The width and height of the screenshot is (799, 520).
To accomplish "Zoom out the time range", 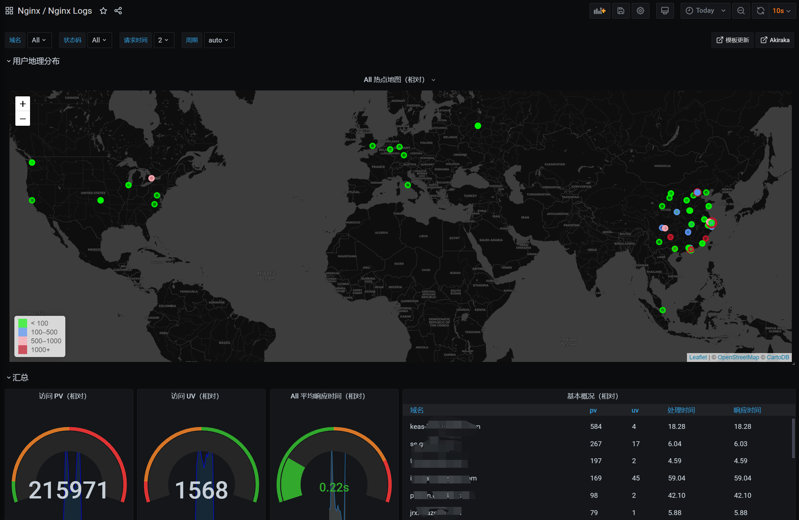I will click(x=741, y=11).
